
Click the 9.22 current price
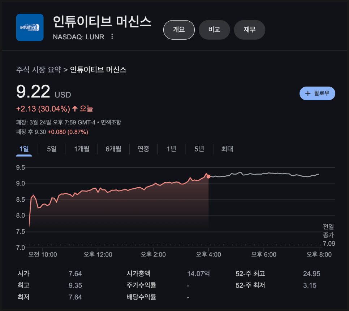pos(33,91)
